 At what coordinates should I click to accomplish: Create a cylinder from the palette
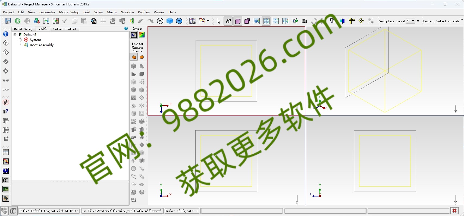(133, 113)
